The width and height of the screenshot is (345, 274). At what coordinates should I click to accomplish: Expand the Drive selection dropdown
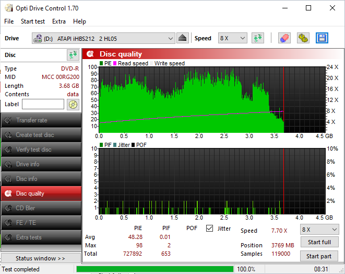[171, 39]
